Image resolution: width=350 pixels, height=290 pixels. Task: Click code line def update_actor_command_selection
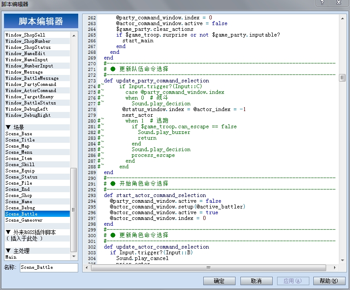tap(156, 247)
